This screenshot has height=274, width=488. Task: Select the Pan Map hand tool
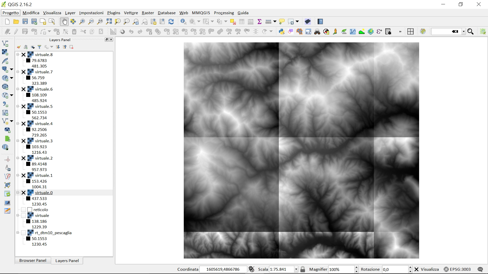[x=64, y=22]
